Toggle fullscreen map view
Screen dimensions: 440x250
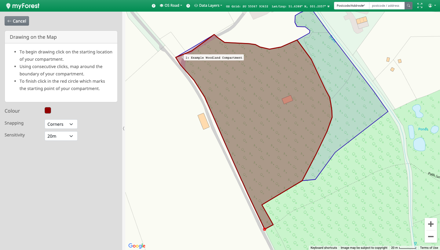pos(420,5)
